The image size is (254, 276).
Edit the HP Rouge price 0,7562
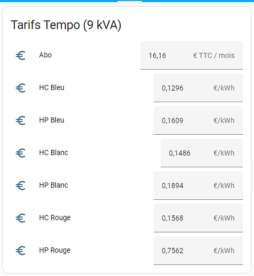198,251
